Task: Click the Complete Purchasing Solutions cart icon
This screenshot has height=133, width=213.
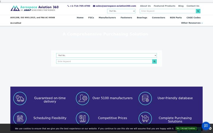Action: coord(145,118)
